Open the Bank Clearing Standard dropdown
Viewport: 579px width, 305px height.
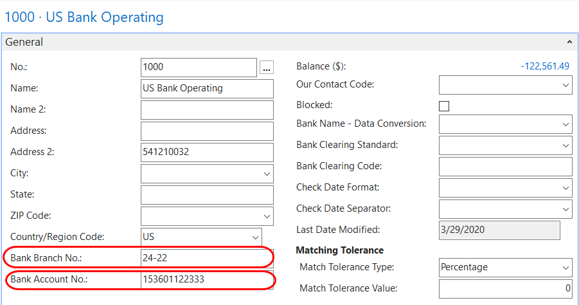point(566,145)
